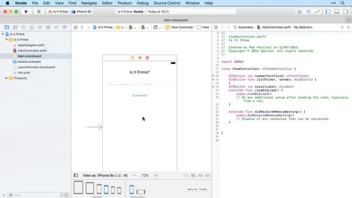Add a new assistant editor pane
This screenshot has height=198, width=352.
pos(342,27)
